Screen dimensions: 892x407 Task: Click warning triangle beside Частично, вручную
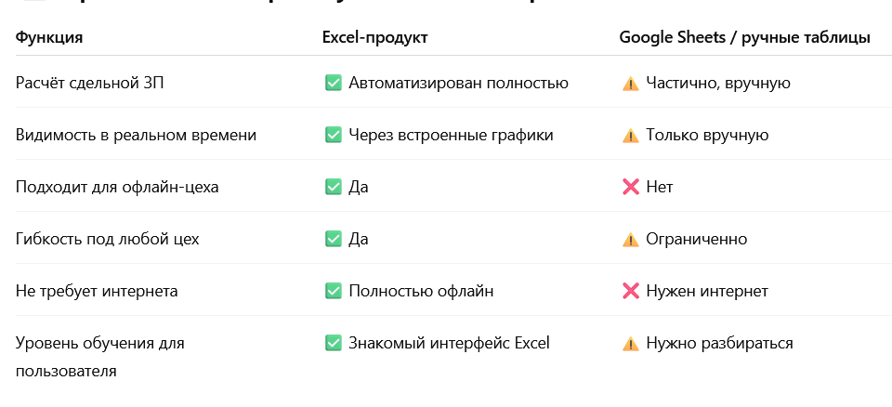coord(630,84)
